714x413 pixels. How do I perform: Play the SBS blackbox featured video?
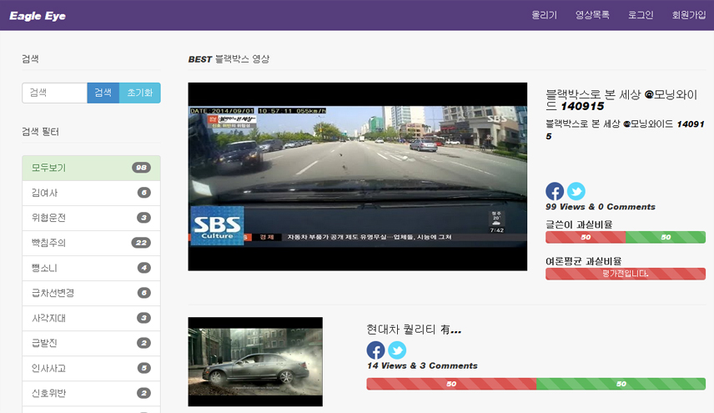(357, 176)
